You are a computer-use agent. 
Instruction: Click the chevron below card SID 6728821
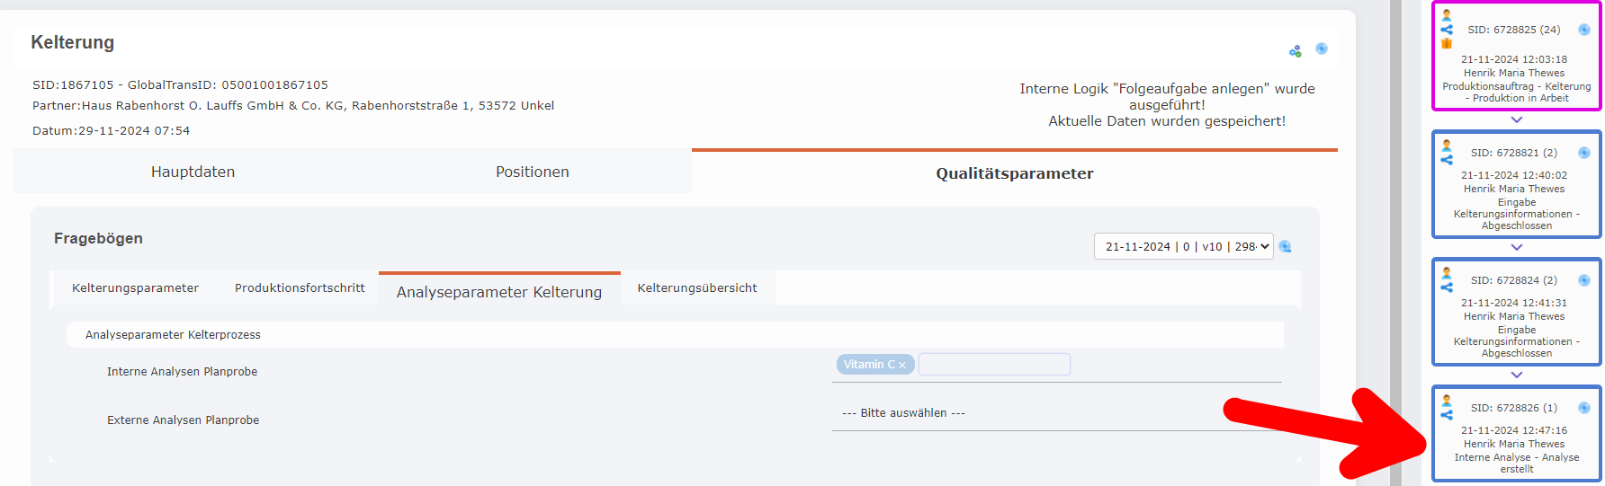coord(1517,247)
